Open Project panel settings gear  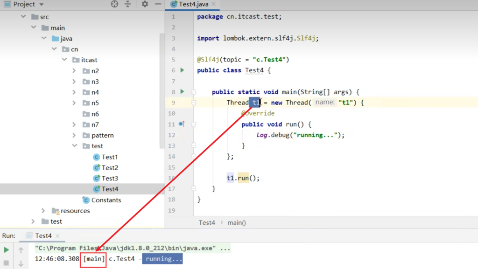[145, 4]
